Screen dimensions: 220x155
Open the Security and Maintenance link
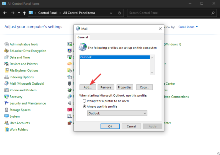click(28, 103)
